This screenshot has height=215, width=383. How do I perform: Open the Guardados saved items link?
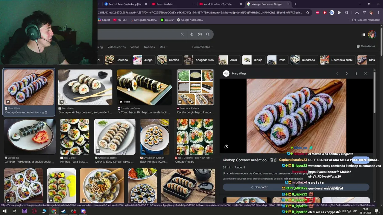[366, 46]
